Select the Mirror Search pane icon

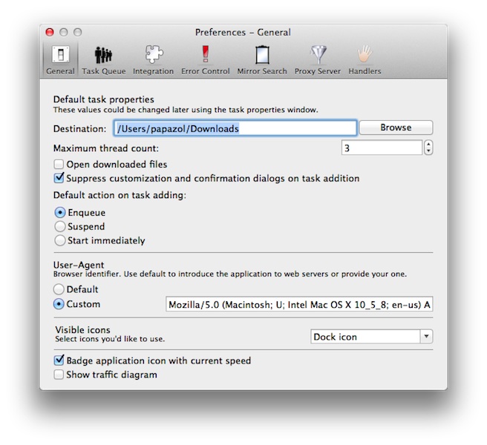pos(261,59)
